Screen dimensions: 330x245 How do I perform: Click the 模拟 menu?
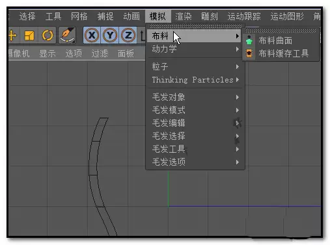158,16
